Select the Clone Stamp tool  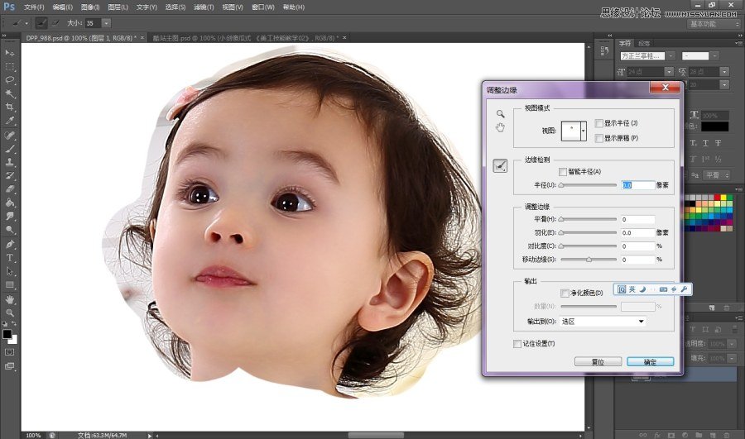click(x=9, y=162)
